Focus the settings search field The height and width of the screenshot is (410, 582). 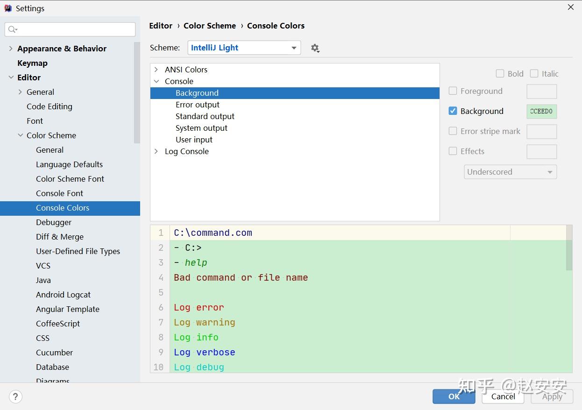pos(70,29)
